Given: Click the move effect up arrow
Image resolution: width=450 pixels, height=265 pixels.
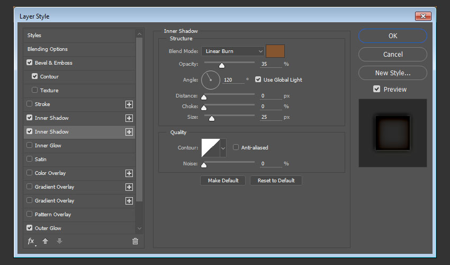Looking at the screenshot, I should pos(46,241).
